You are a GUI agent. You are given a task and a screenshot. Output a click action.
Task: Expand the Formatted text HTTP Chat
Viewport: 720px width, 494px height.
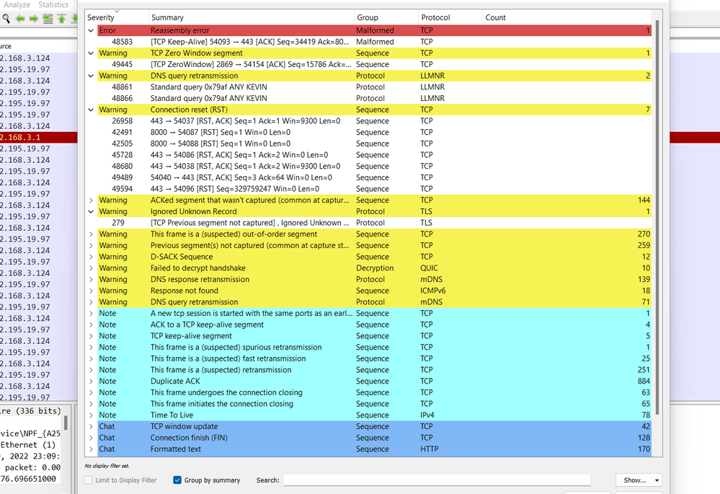pyautogui.click(x=91, y=449)
